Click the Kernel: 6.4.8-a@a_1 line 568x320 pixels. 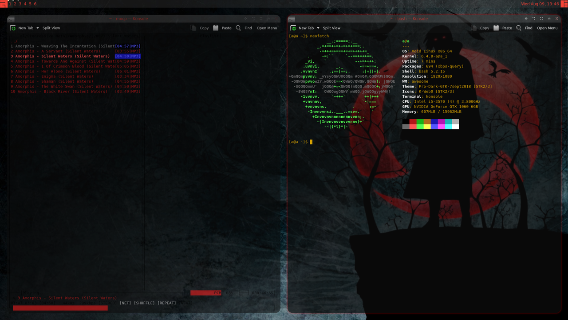425,56
